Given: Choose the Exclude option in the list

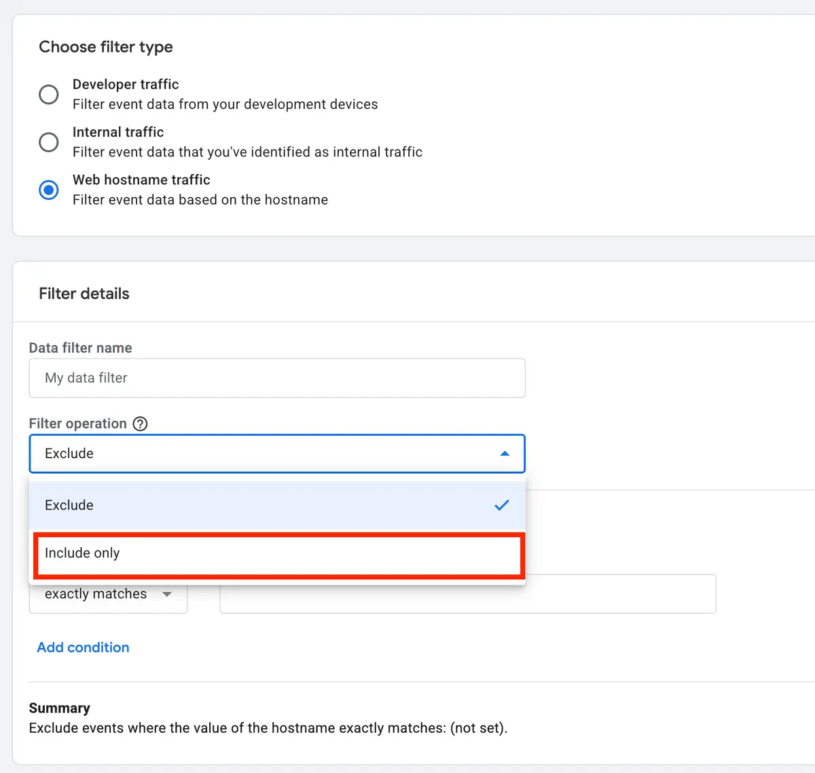Looking at the screenshot, I should [x=277, y=505].
